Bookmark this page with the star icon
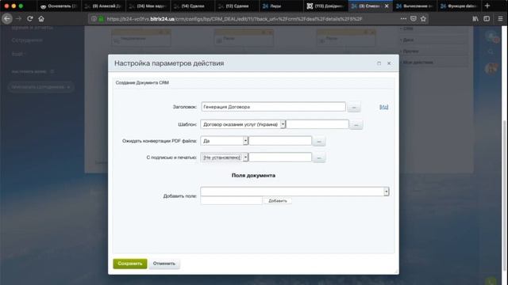 click(x=423, y=19)
